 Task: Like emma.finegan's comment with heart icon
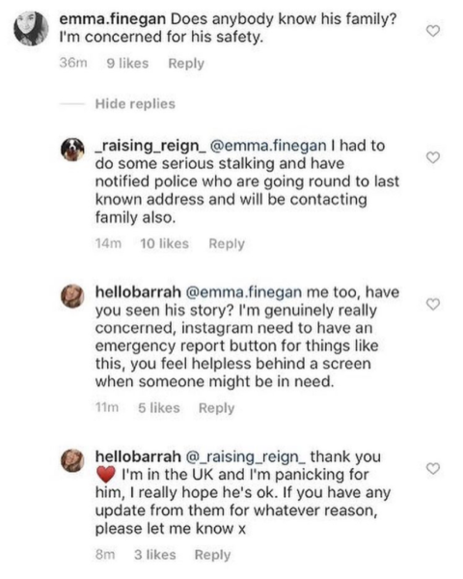pos(433,31)
